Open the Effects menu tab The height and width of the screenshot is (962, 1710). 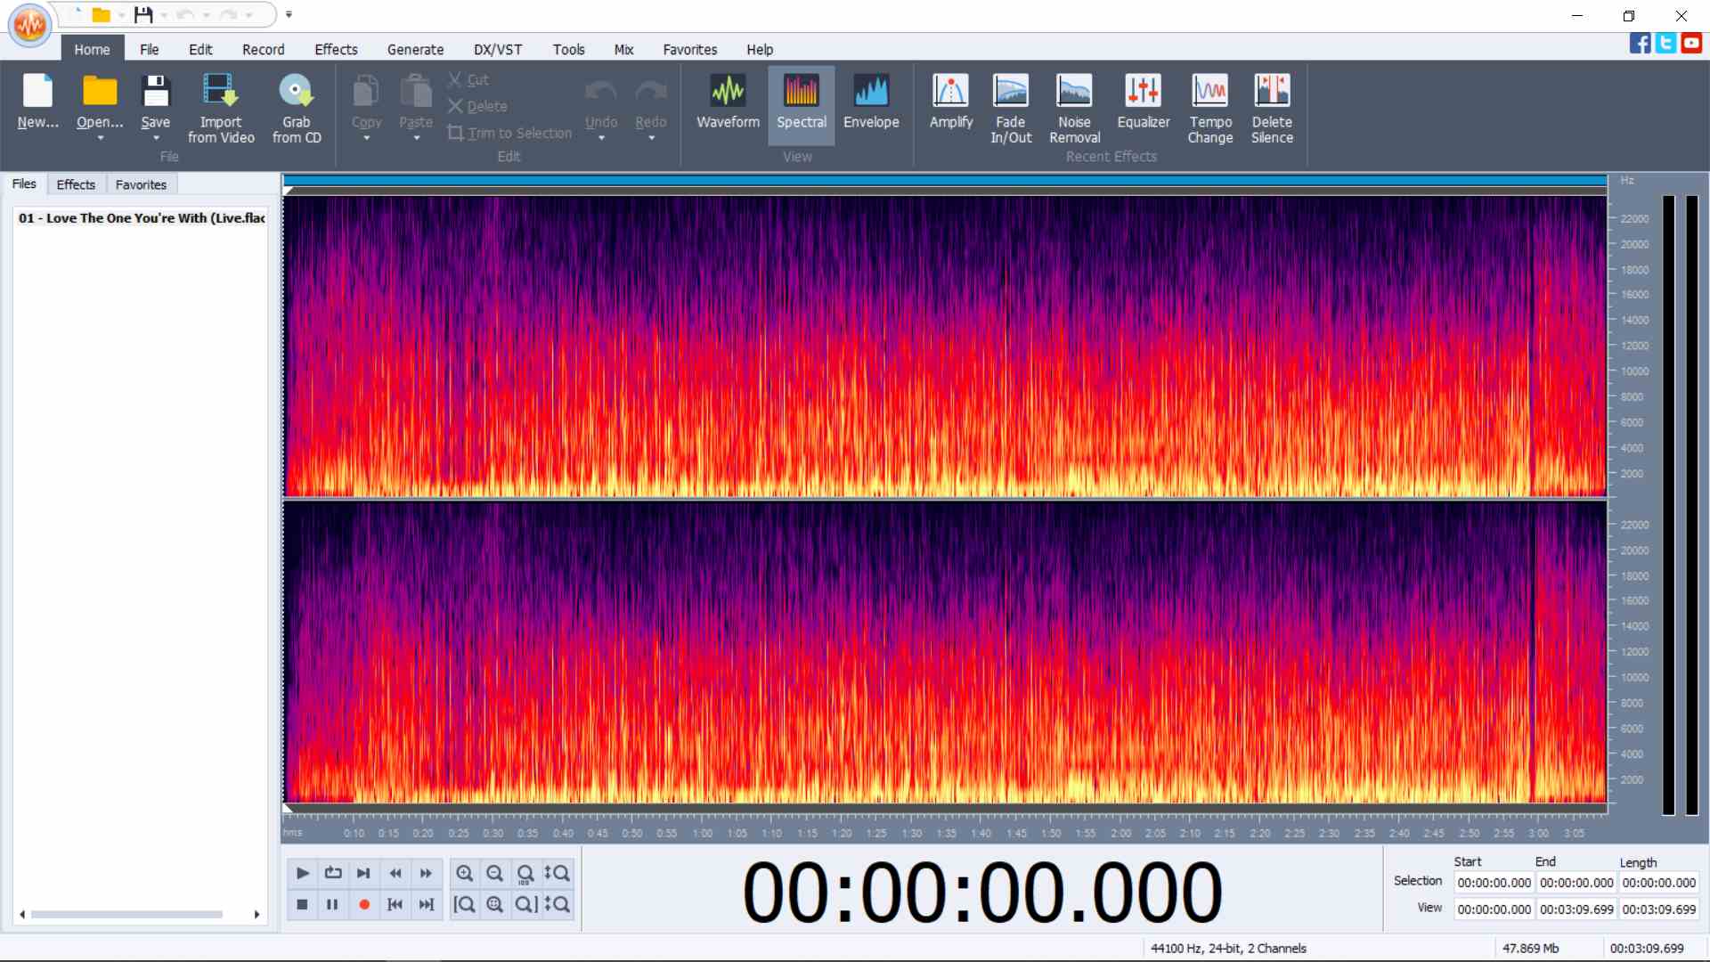tap(335, 50)
